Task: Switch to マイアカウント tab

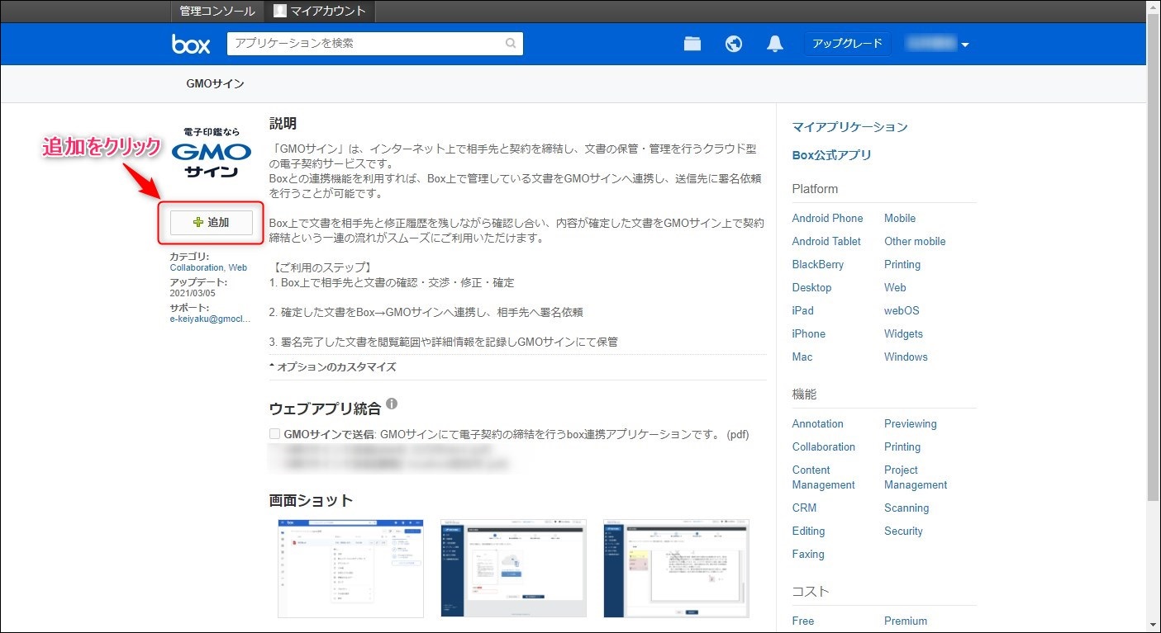Action: coord(319,11)
